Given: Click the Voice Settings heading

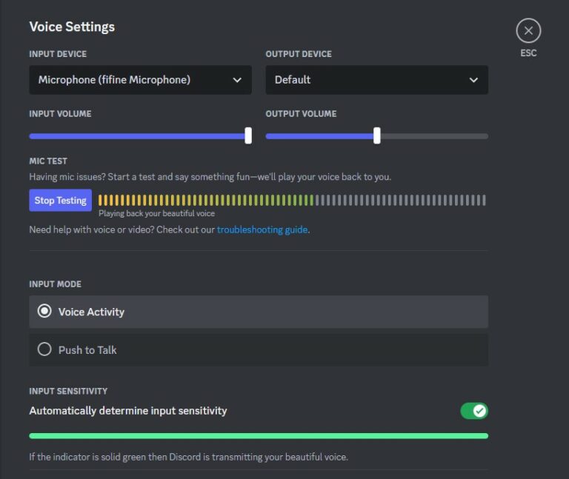Looking at the screenshot, I should [x=72, y=27].
